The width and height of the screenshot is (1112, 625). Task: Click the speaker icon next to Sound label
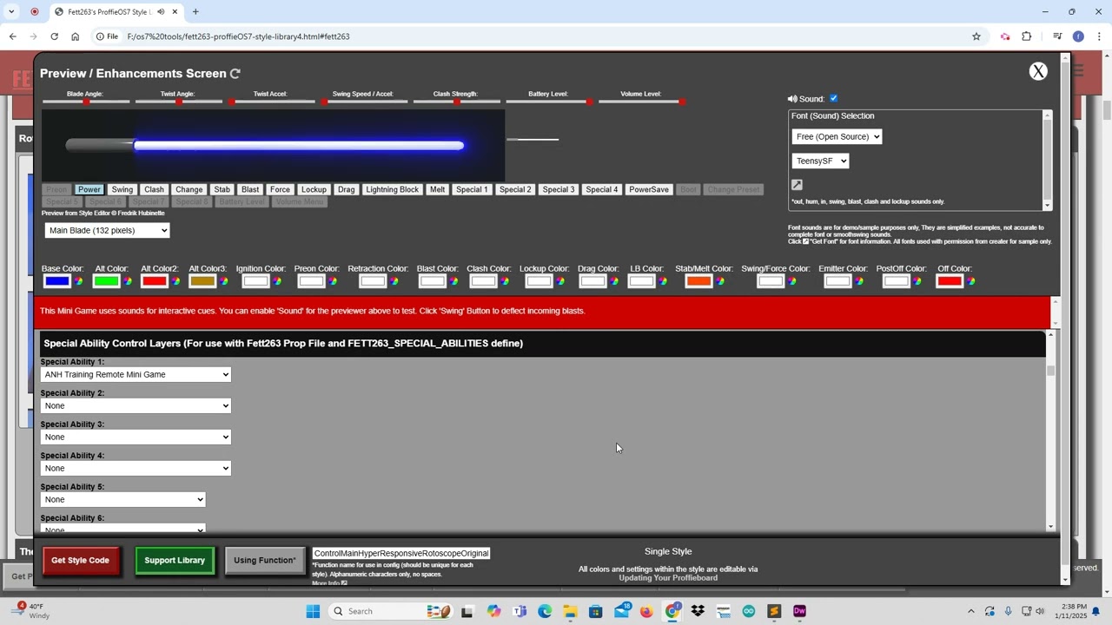click(x=792, y=99)
